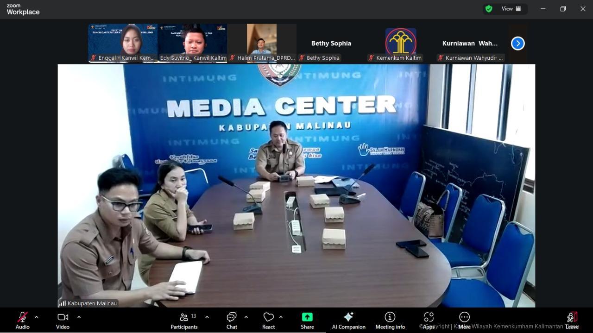Expand audio options arrow
This screenshot has height=333, width=593.
37,317
